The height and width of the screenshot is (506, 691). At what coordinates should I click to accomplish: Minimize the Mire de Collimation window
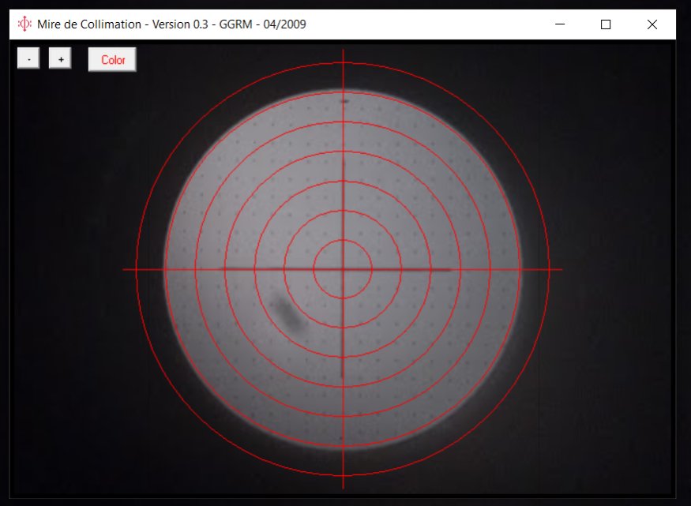560,24
